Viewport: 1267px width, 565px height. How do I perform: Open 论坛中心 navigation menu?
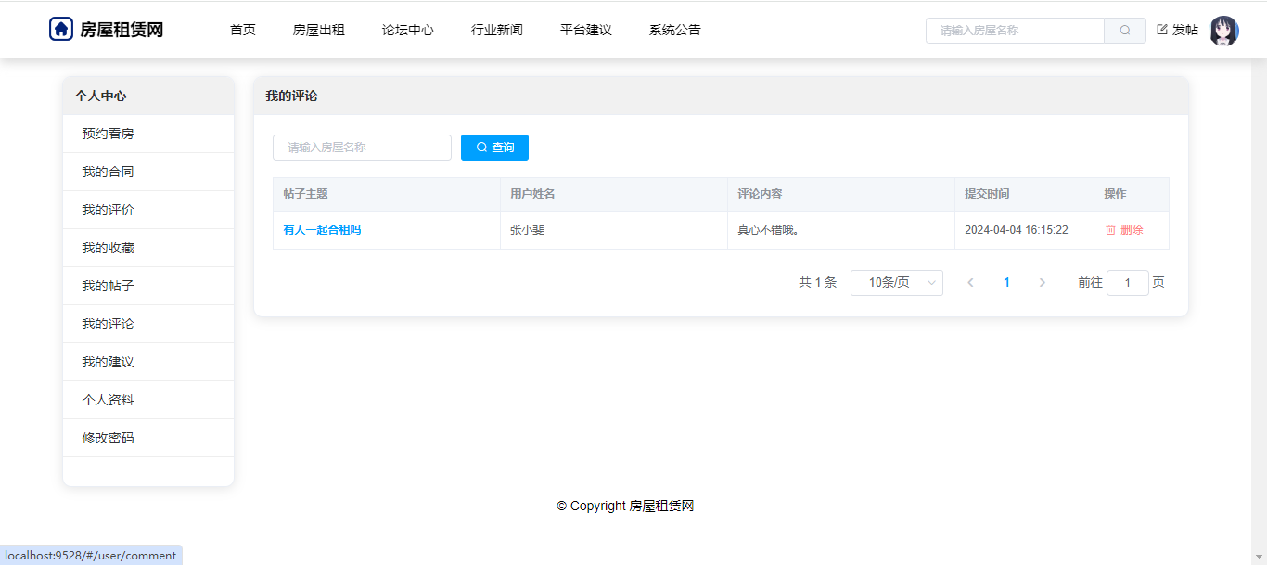[407, 31]
